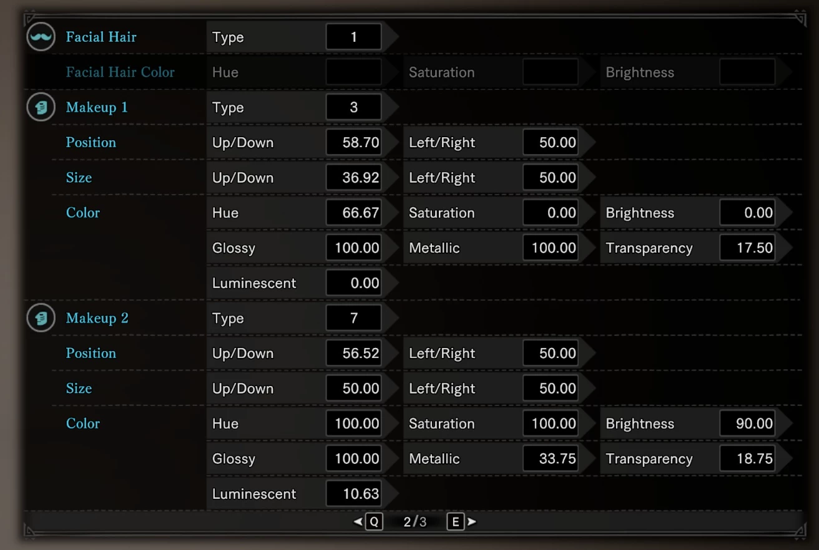Click Makeup 1 Size Up/Down value 36.92
Viewport: 819px width, 550px height.
pos(354,178)
